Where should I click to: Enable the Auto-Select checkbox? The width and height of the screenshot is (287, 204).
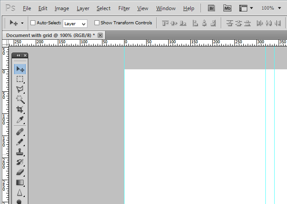[33, 23]
